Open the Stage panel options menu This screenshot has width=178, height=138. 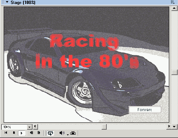(173, 2)
